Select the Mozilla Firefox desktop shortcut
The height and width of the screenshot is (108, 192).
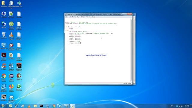pos(11,88)
